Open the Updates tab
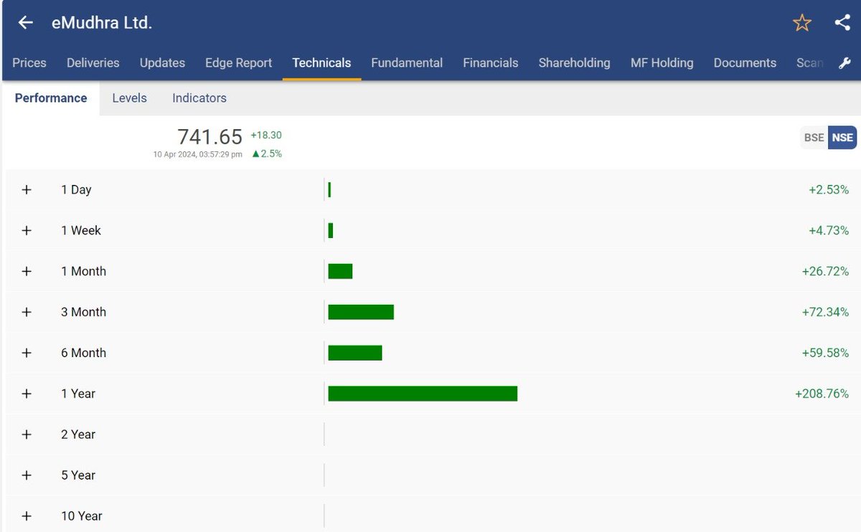Screen dimensions: 861x532 162,63
